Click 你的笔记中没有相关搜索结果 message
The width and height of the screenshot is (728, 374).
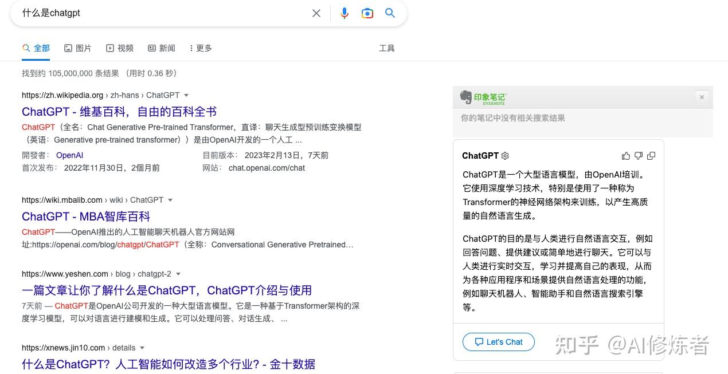tap(513, 118)
